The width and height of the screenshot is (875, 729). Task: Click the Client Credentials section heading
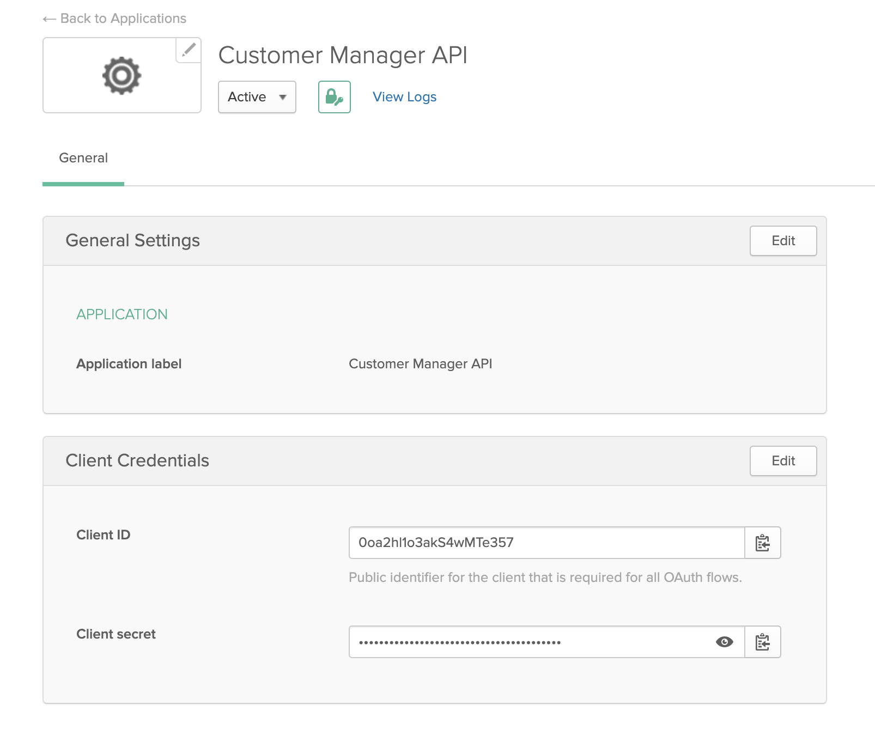137,461
